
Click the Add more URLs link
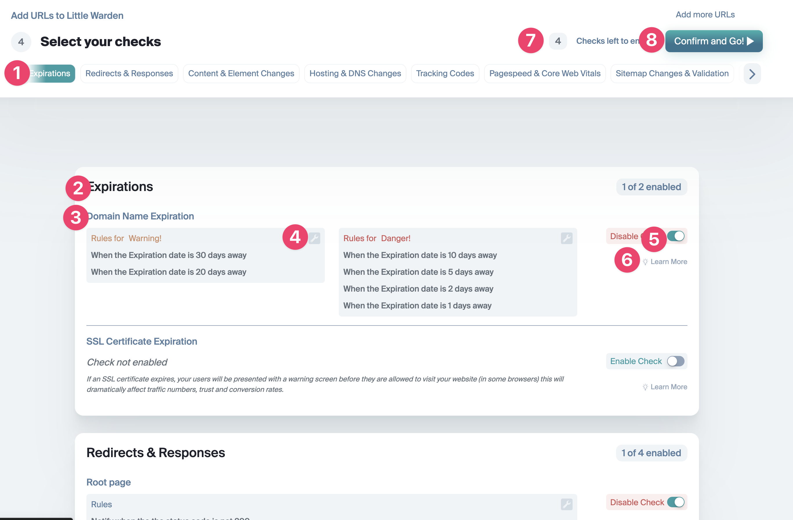(x=705, y=15)
